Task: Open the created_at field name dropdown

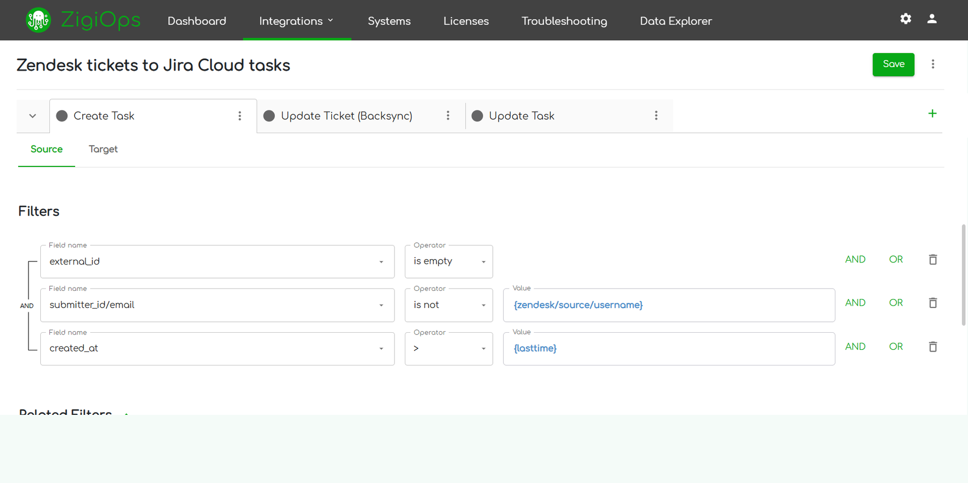Action: (217, 349)
